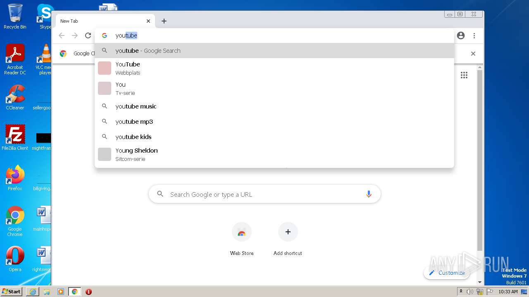Click the YouTube suggestion thumbnail
The height and width of the screenshot is (297, 529).
105,68
